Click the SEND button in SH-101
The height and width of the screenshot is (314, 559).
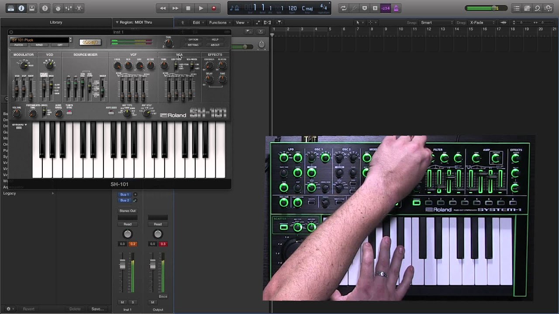39,45
